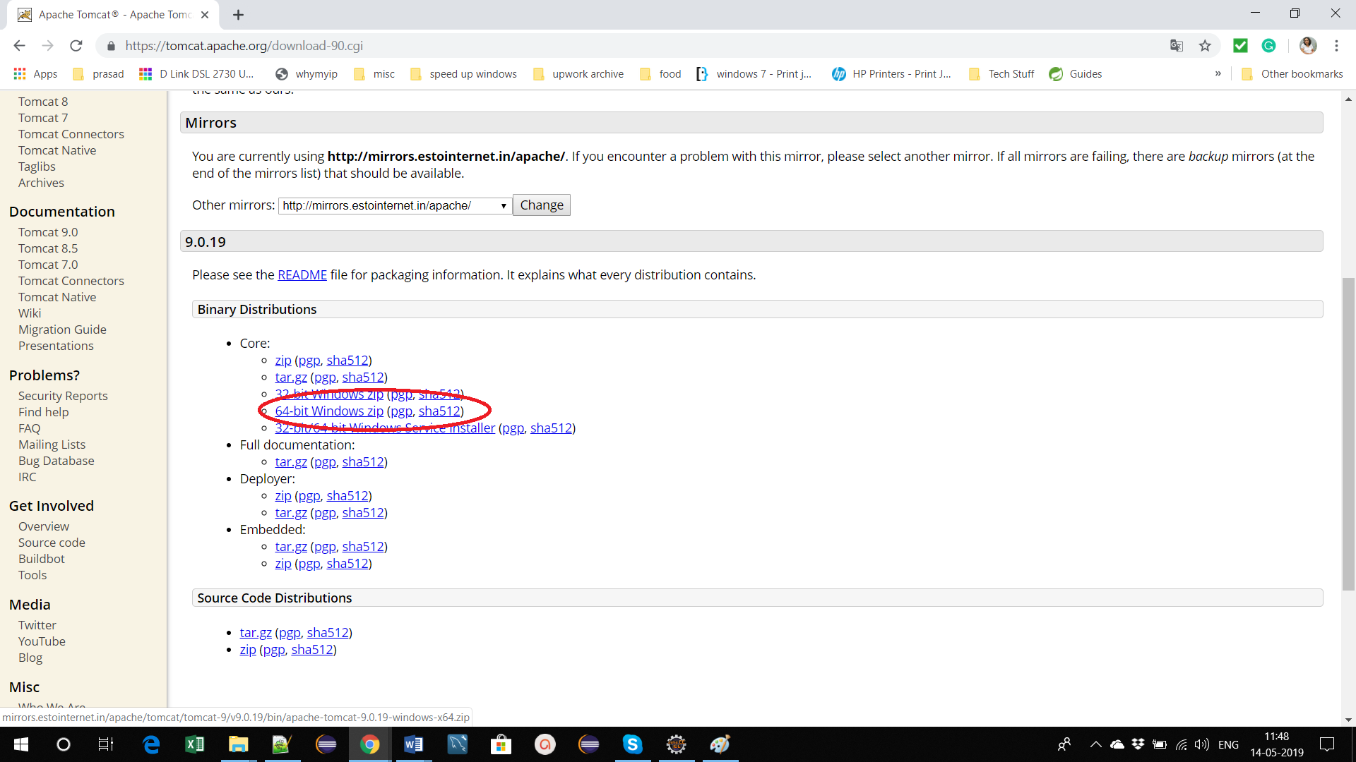Bookmark this page with the star icon
The image size is (1356, 762).
(1205, 46)
